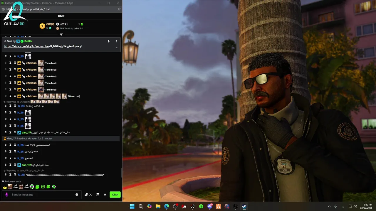The width and height of the screenshot is (376, 211).
Task: Open Microsoft Edge taskbar icon
Action: coord(167,206)
